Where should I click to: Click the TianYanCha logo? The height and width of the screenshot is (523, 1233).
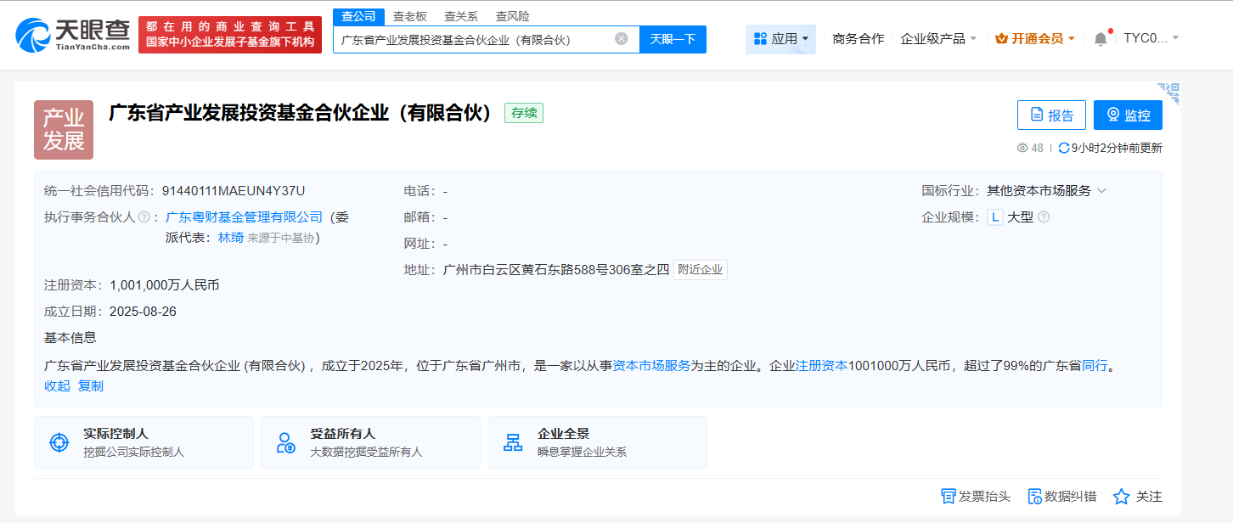point(73,35)
